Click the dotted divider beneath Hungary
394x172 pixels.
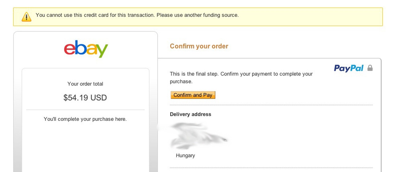tap(271, 168)
